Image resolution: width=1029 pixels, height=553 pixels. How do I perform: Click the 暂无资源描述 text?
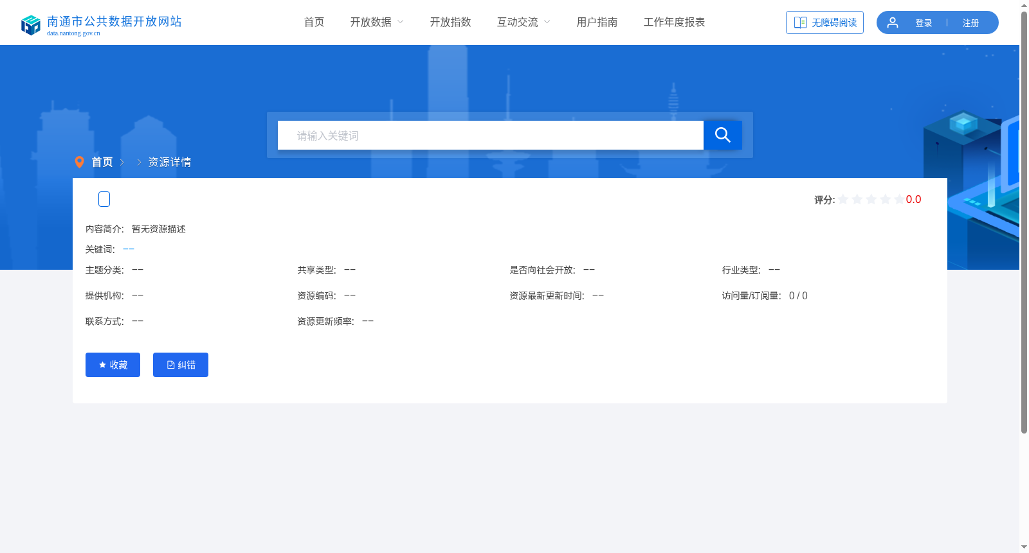(x=159, y=229)
